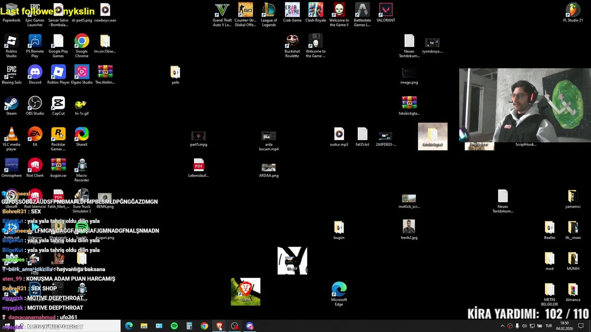Open Spotify from taskbar
The image size is (591, 332).
point(174,326)
